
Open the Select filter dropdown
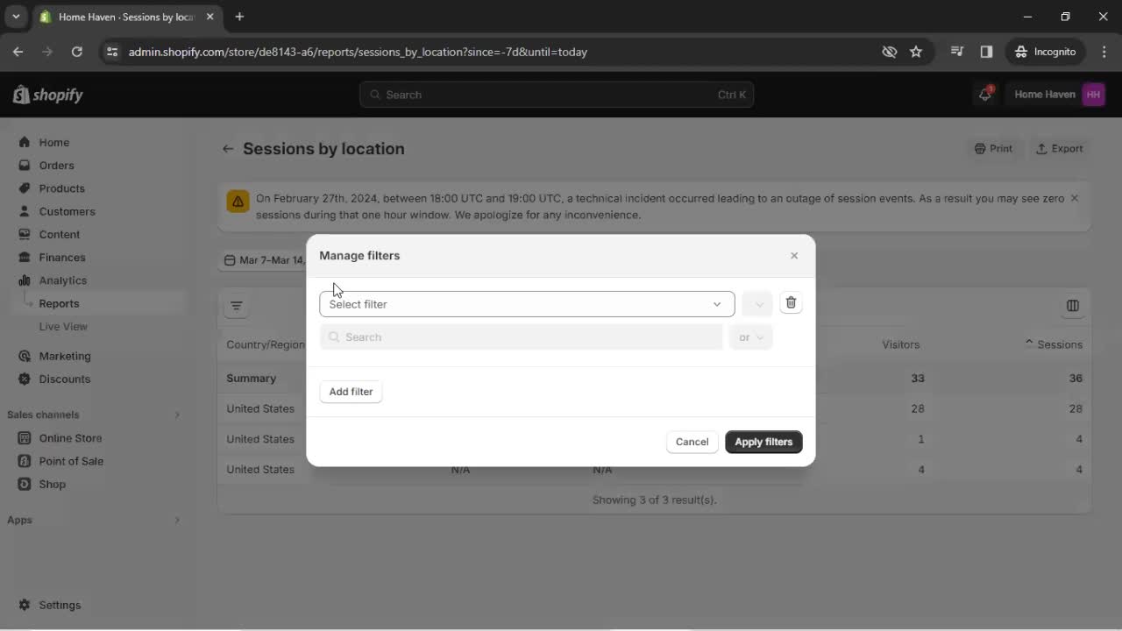point(527,304)
